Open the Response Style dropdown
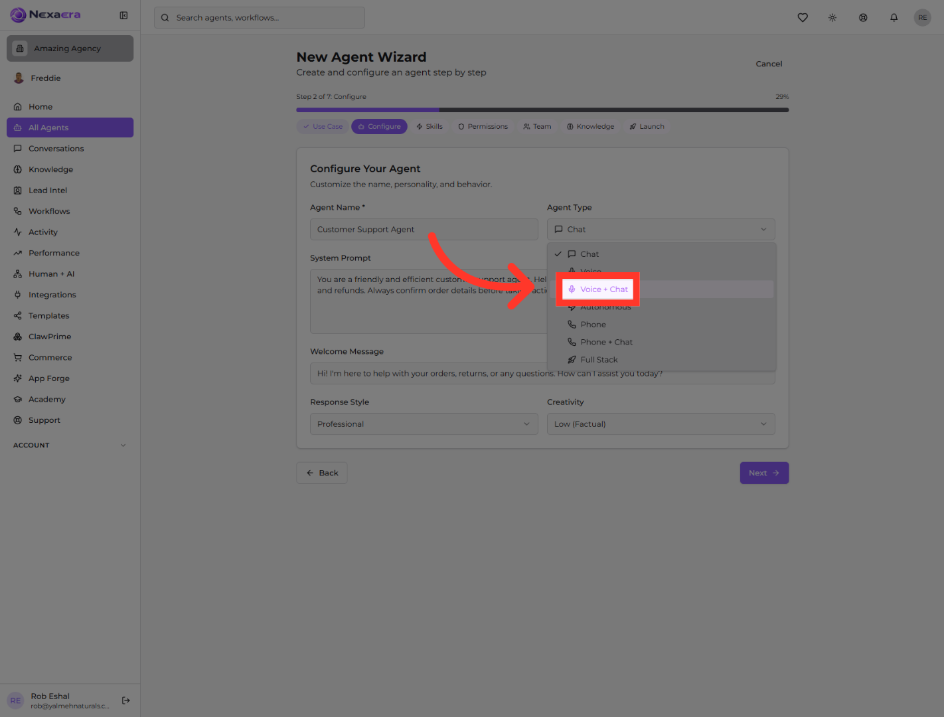944x717 pixels. click(x=424, y=424)
